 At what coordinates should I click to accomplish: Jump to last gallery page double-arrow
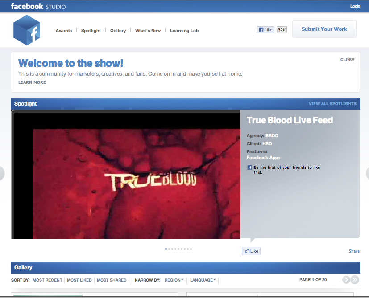click(x=355, y=280)
